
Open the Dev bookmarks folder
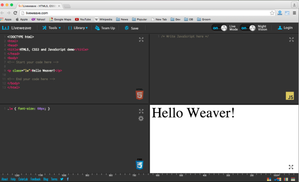[x=175, y=19]
